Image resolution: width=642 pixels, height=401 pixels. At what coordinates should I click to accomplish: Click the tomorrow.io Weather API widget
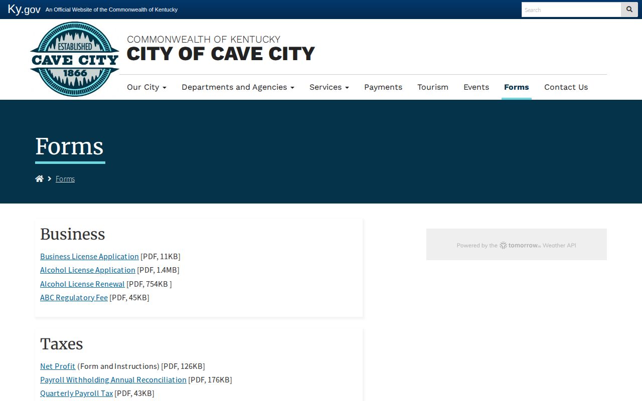(x=517, y=245)
